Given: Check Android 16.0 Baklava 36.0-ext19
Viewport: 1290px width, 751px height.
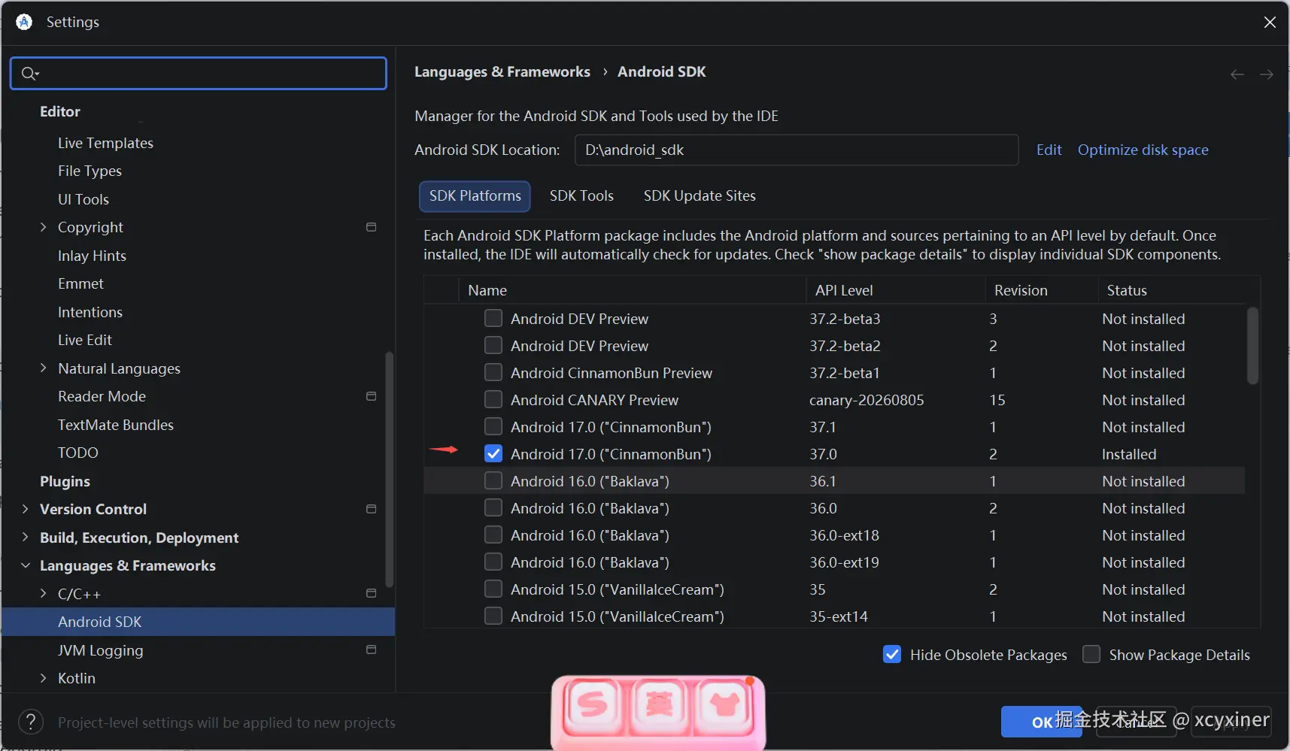Looking at the screenshot, I should 493,562.
